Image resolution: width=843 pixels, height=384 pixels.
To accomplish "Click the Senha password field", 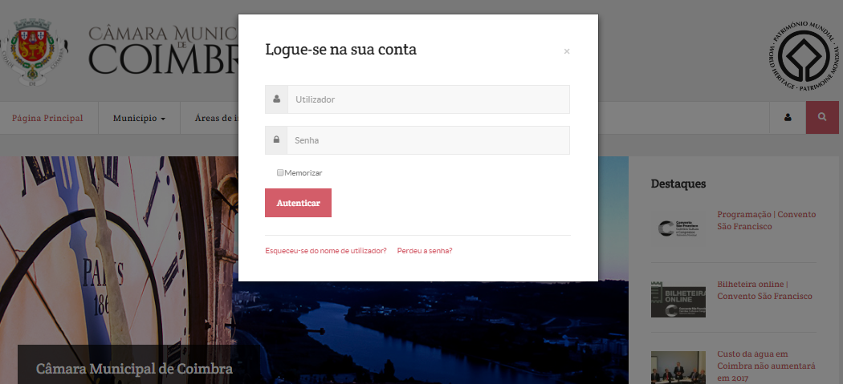I will [x=428, y=140].
